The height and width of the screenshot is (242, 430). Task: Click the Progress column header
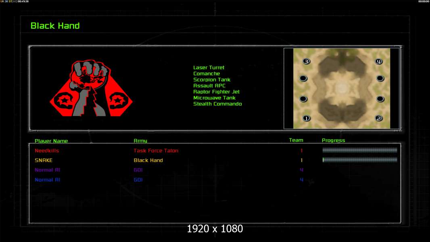pos(334,140)
